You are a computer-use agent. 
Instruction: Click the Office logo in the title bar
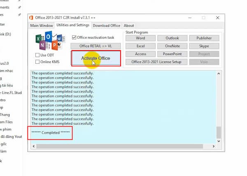pos(31,18)
